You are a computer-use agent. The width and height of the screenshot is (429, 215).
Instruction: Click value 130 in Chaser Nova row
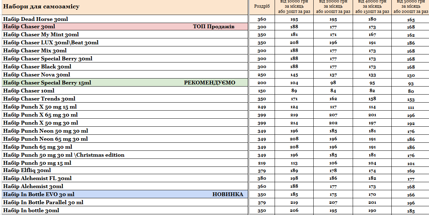point(411,75)
